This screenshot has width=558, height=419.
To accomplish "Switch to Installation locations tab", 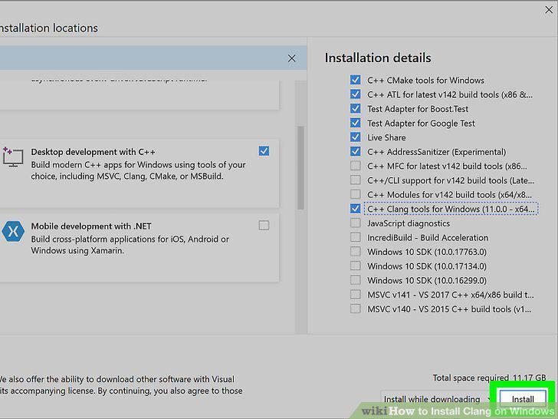I will coord(49,28).
